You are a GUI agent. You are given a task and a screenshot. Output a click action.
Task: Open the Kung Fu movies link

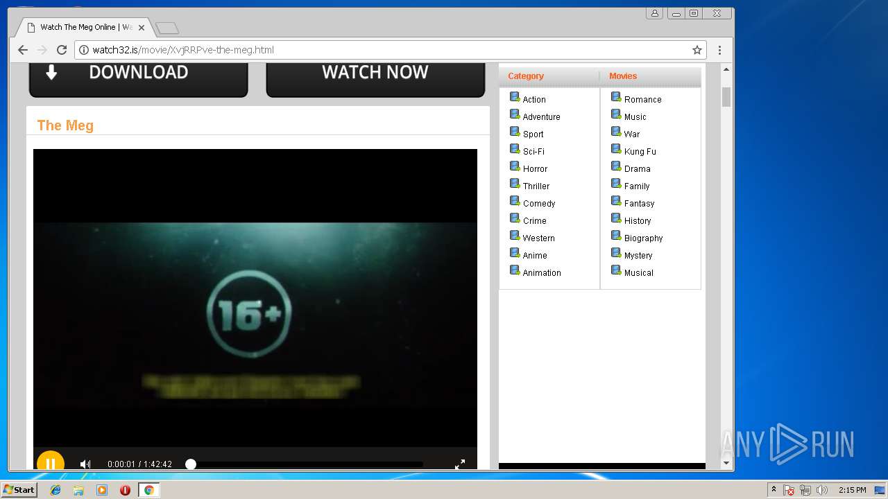click(640, 151)
